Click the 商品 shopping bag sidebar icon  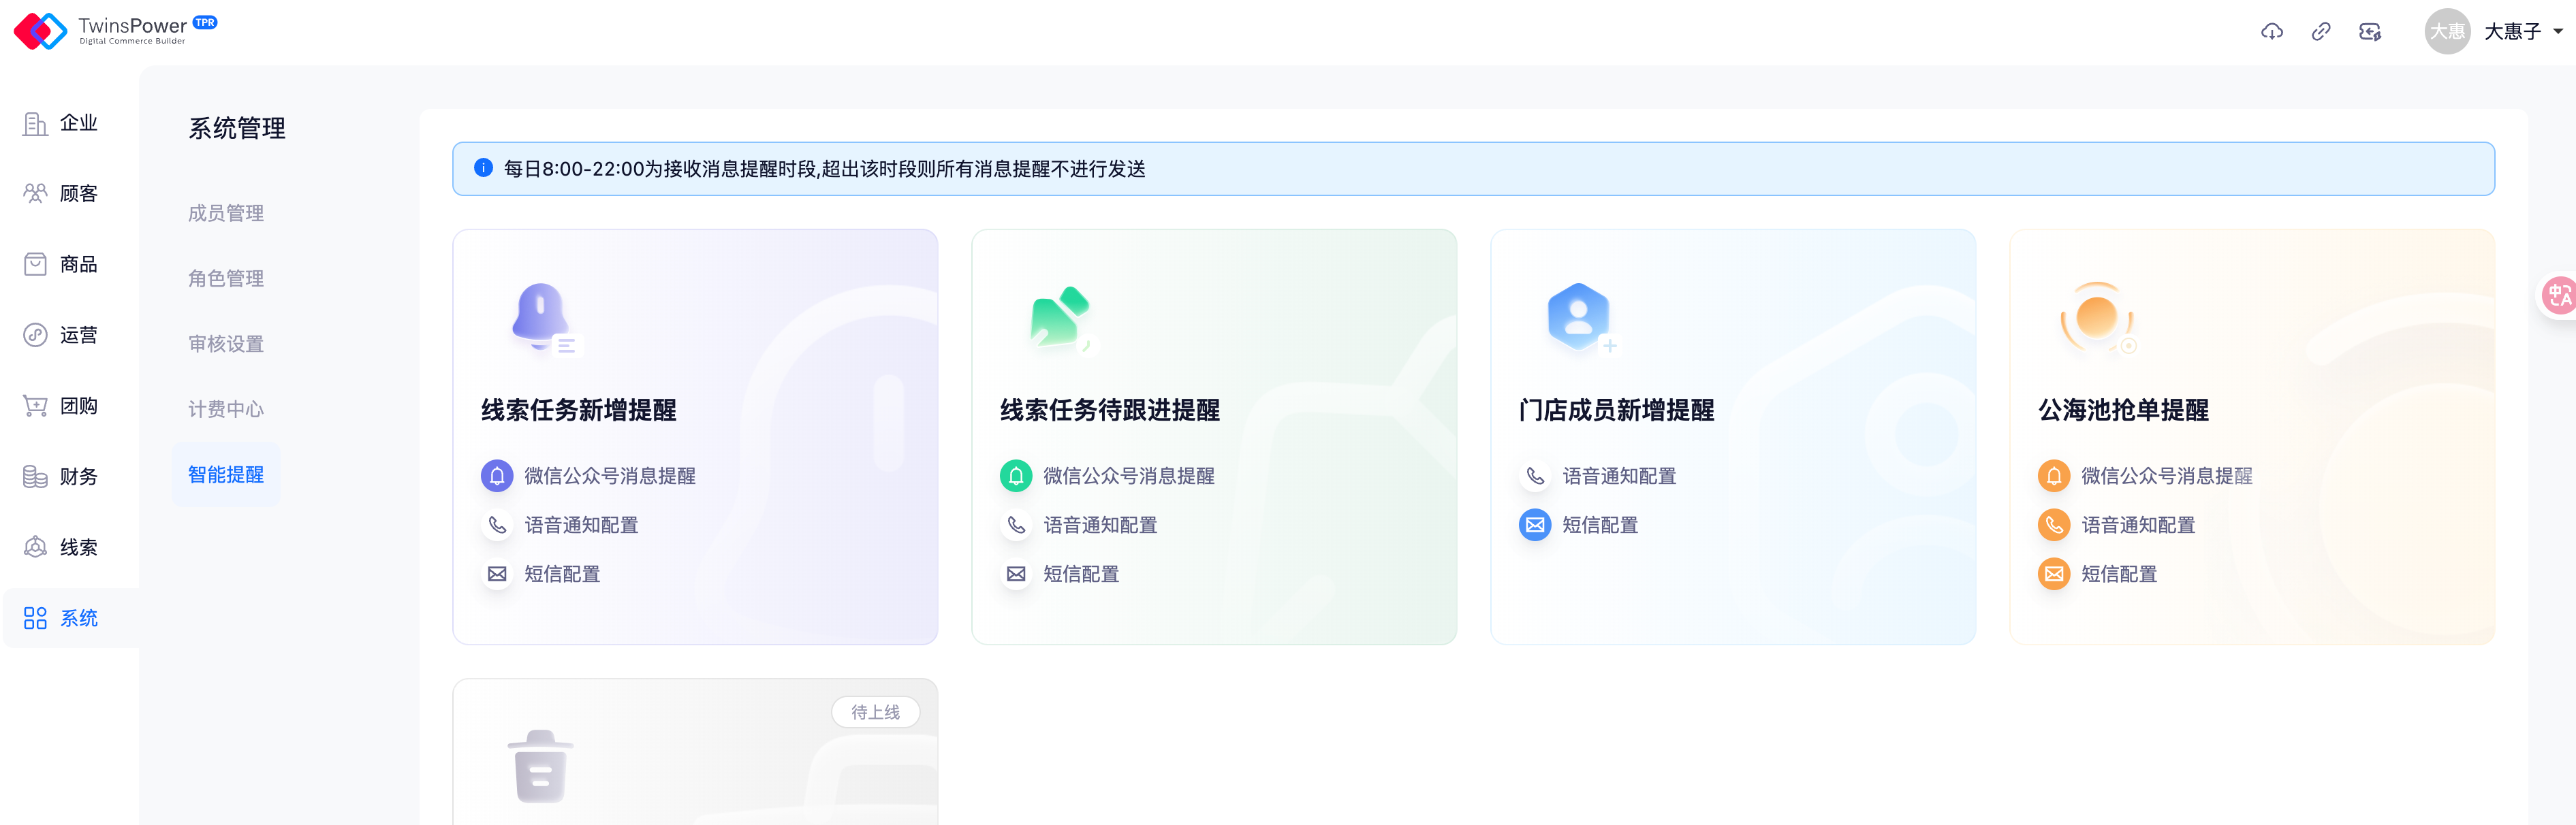(x=35, y=263)
